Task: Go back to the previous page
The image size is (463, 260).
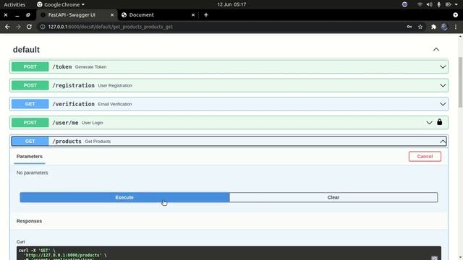Action: pyautogui.click(x=7, y=27)
